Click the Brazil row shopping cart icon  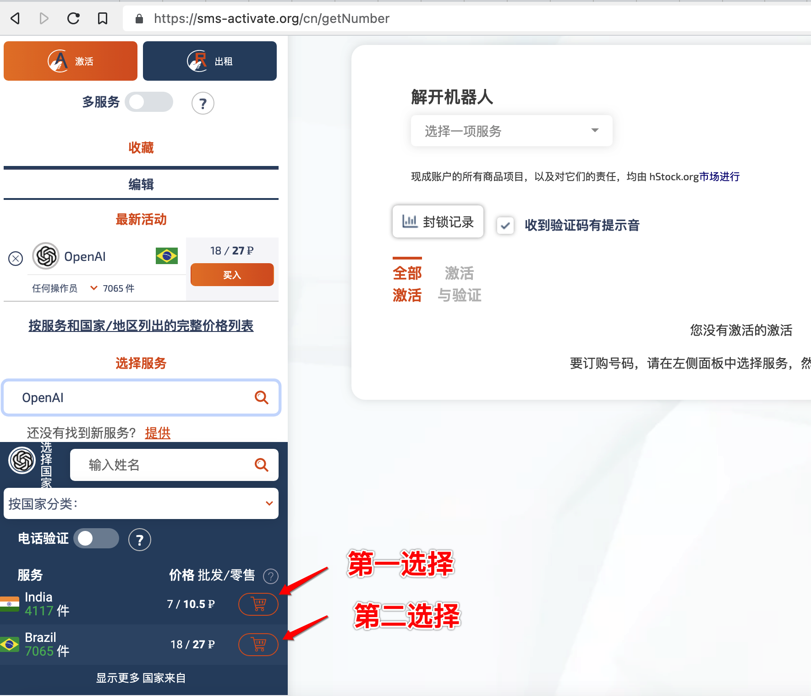click(x=258, y=644)
